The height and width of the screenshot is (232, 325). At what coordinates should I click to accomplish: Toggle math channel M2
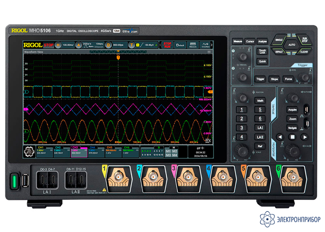(175, 151)
